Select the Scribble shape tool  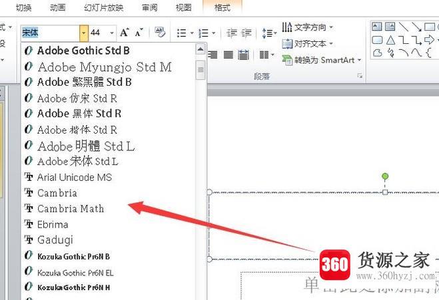[391, 53]
